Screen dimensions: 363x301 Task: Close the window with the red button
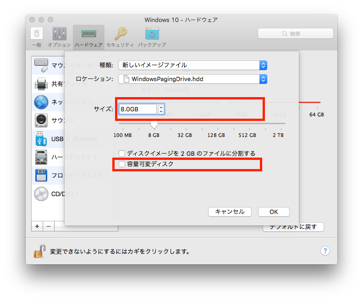pos(32,20)
